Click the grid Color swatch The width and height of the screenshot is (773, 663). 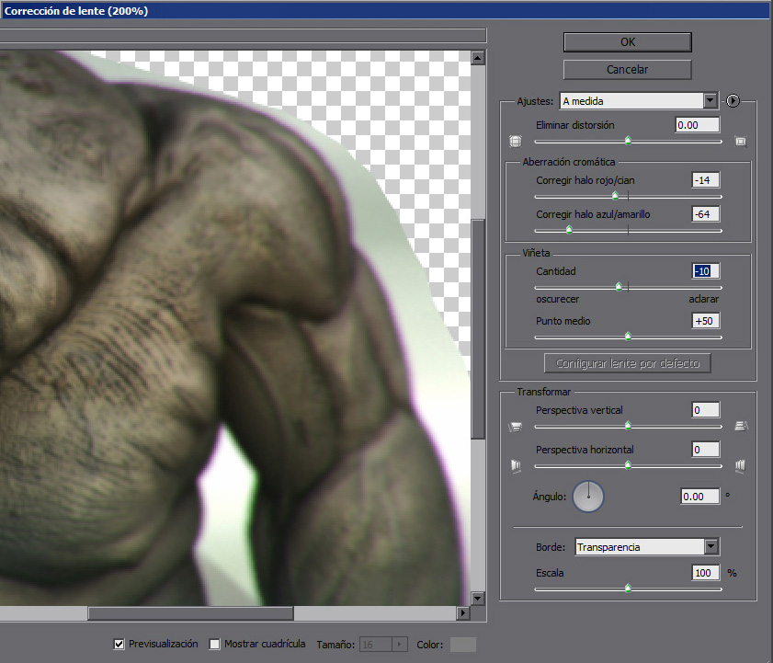tap(463, 645)
